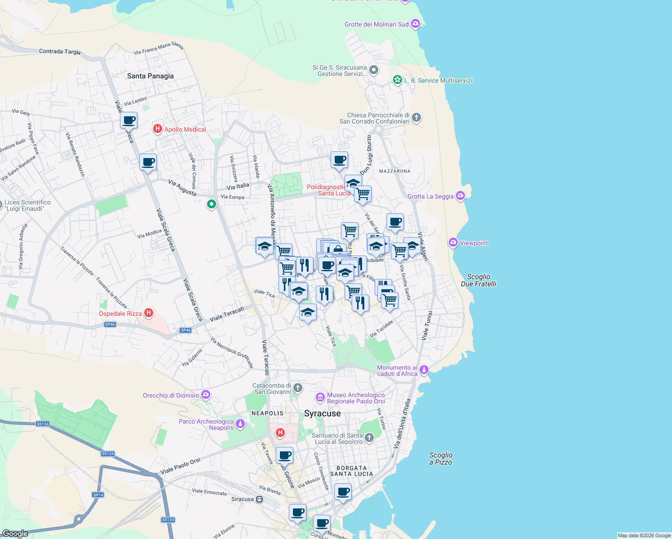Screen dimensions: 672x539
Task: Click the church icon for San Corrado Confalonieri
Action: click(x=416, y=118)
